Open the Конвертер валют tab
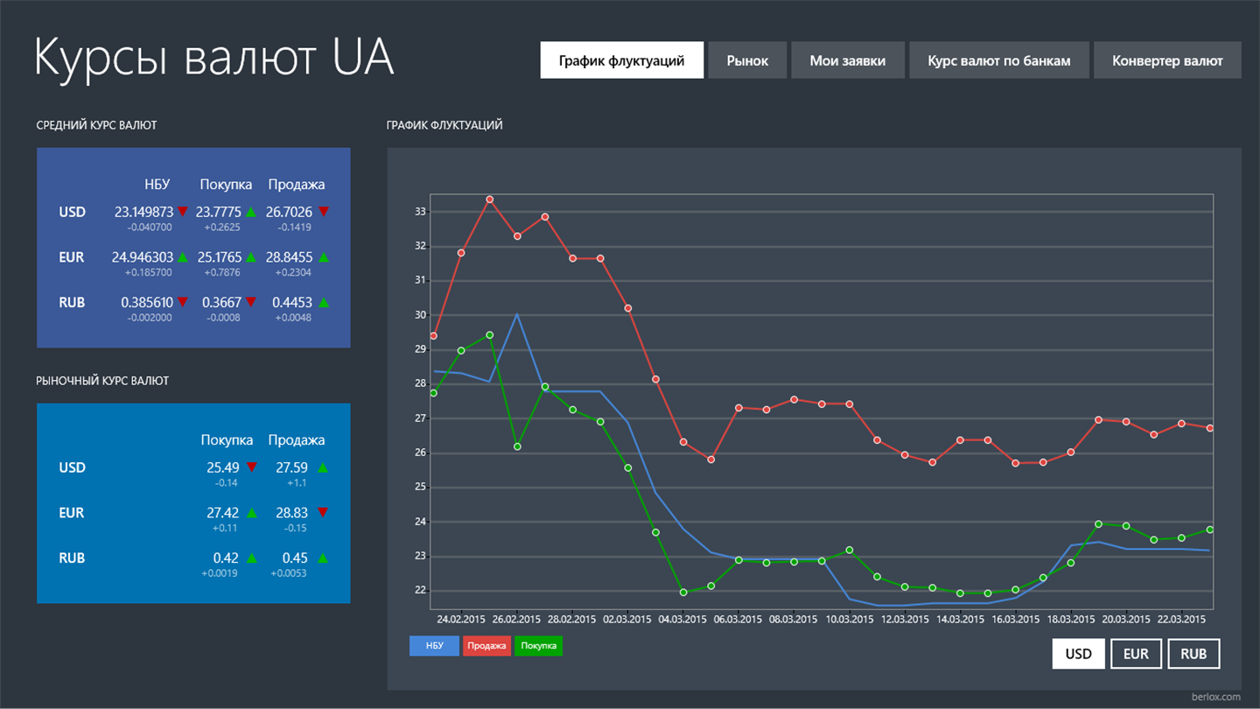Viewport: 1260px width, 709px height. click(1167, 60)
